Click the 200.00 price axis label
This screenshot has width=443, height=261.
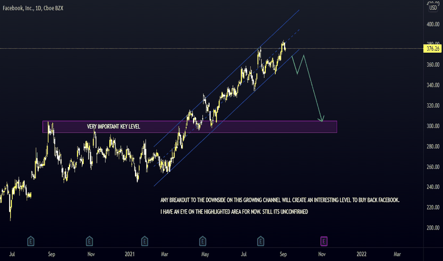tap(433, 228)
